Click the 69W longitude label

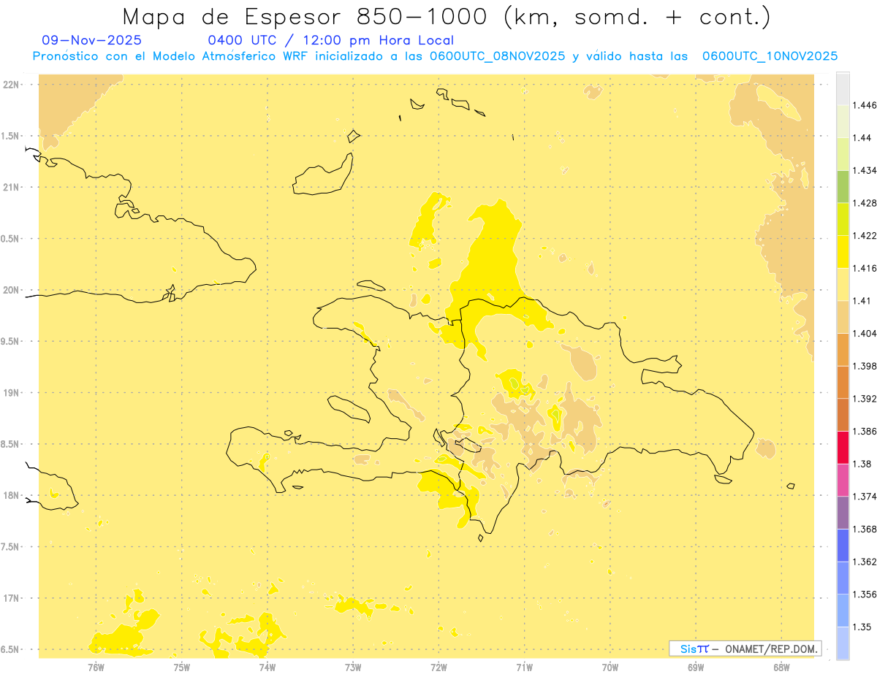[696, 667]
